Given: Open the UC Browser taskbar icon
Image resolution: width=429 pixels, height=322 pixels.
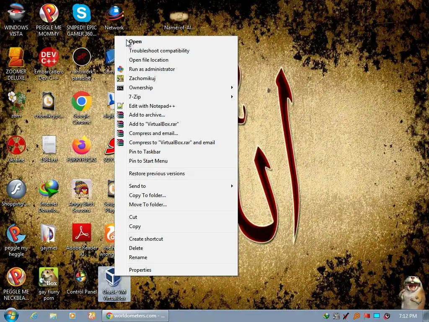Looking at the screenshot, I should click(x=91, y=316).
